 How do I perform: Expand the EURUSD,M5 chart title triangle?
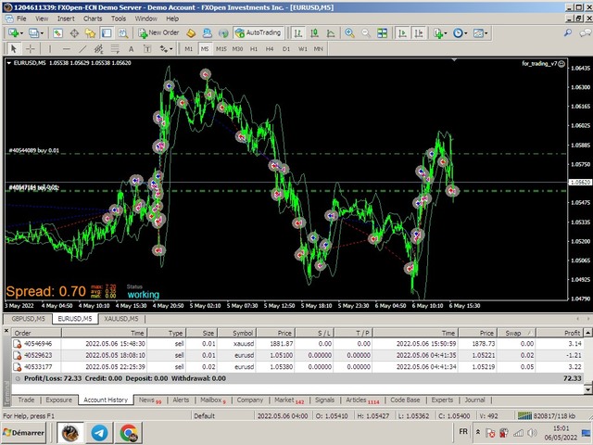pos(8,63)
